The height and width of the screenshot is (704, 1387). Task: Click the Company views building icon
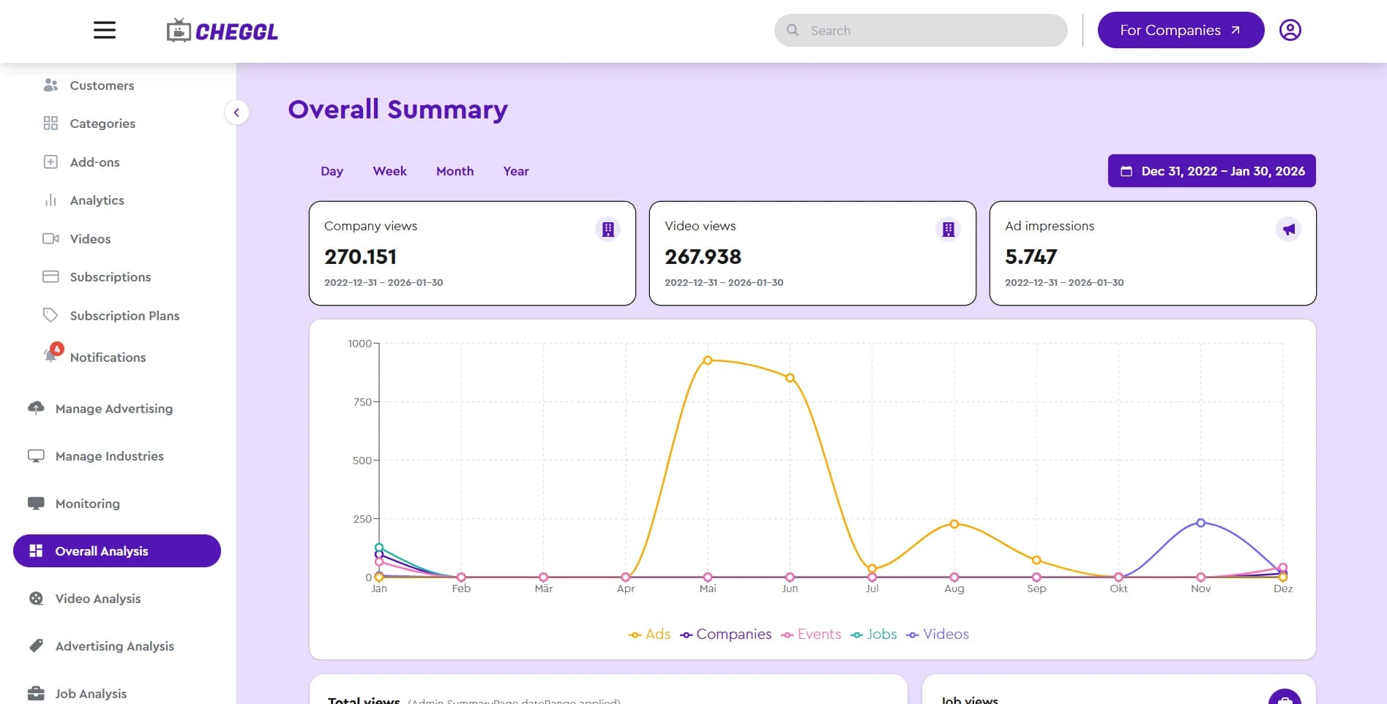point(607,230)
